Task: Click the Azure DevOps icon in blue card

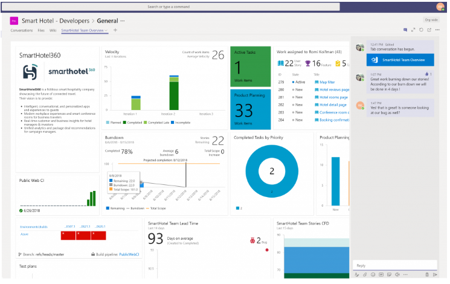Action: pyautogui.click(x=374, y=60)
